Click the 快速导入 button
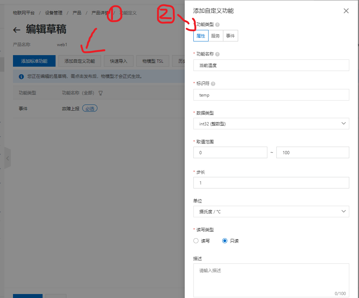 point(118,61)
